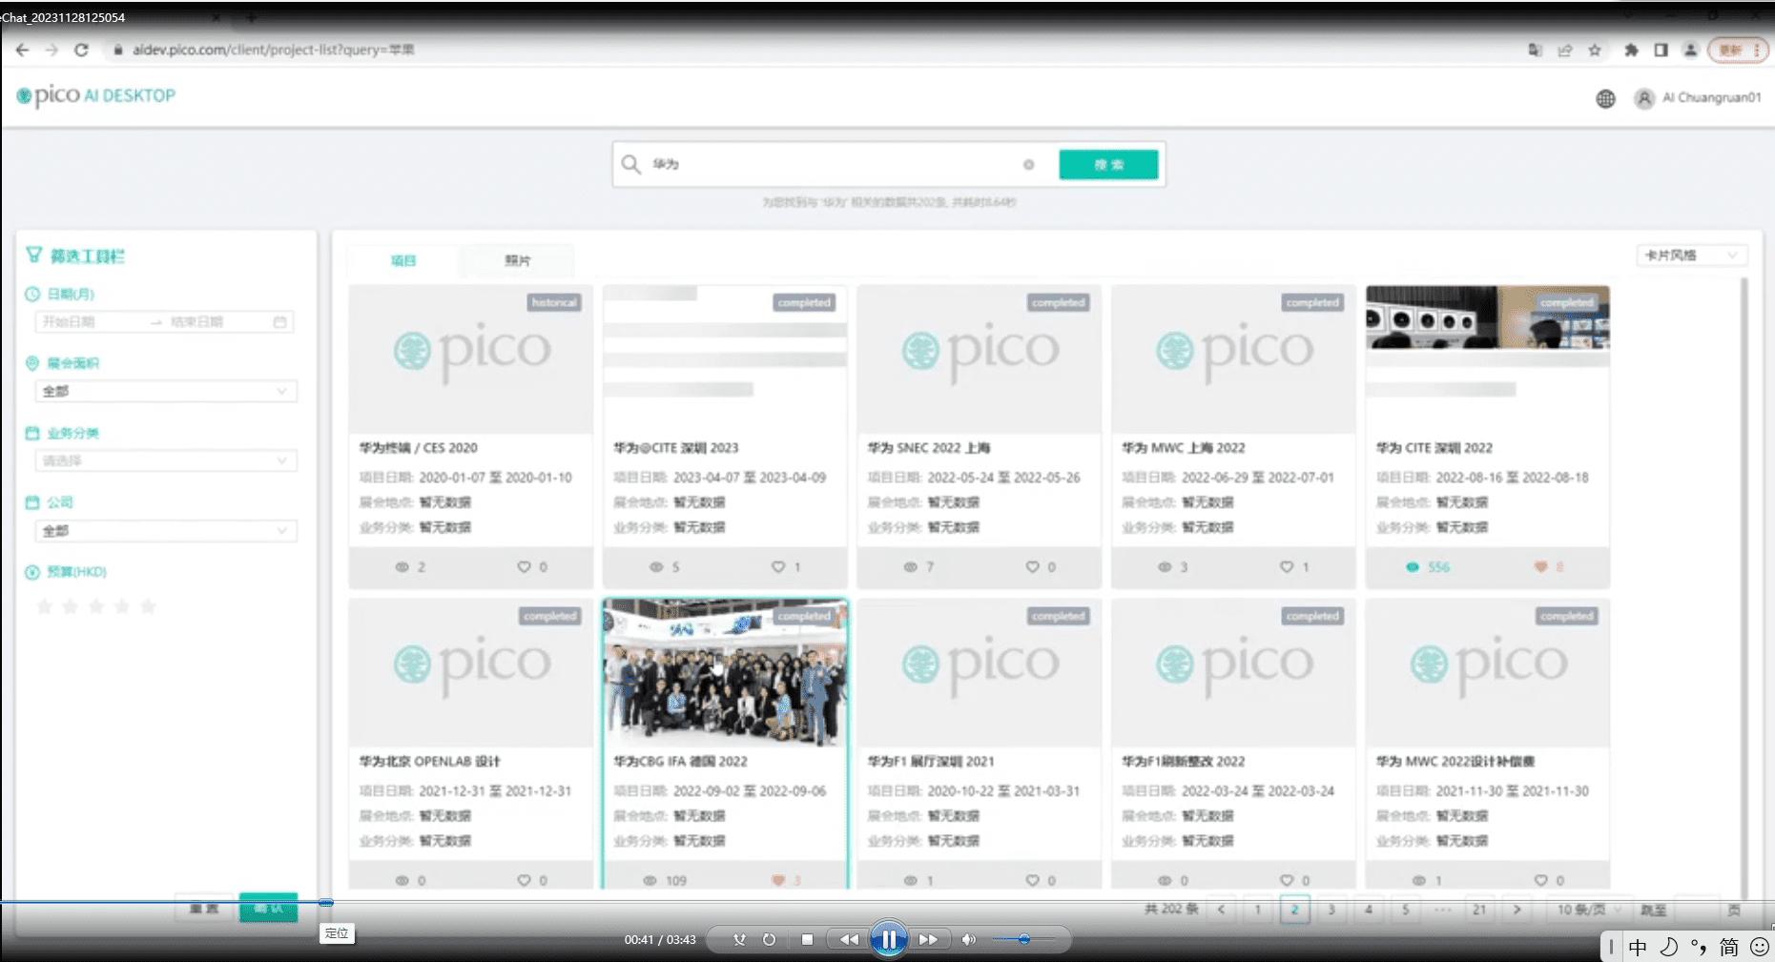Open the 华为 CITE 深圳 2022 photo thumbnail
This screenshot has width=1775, height=962.
click(x=1487, y=317)
